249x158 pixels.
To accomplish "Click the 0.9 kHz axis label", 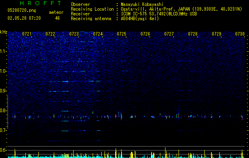I will pyautogui.click(x=4, y=91).
